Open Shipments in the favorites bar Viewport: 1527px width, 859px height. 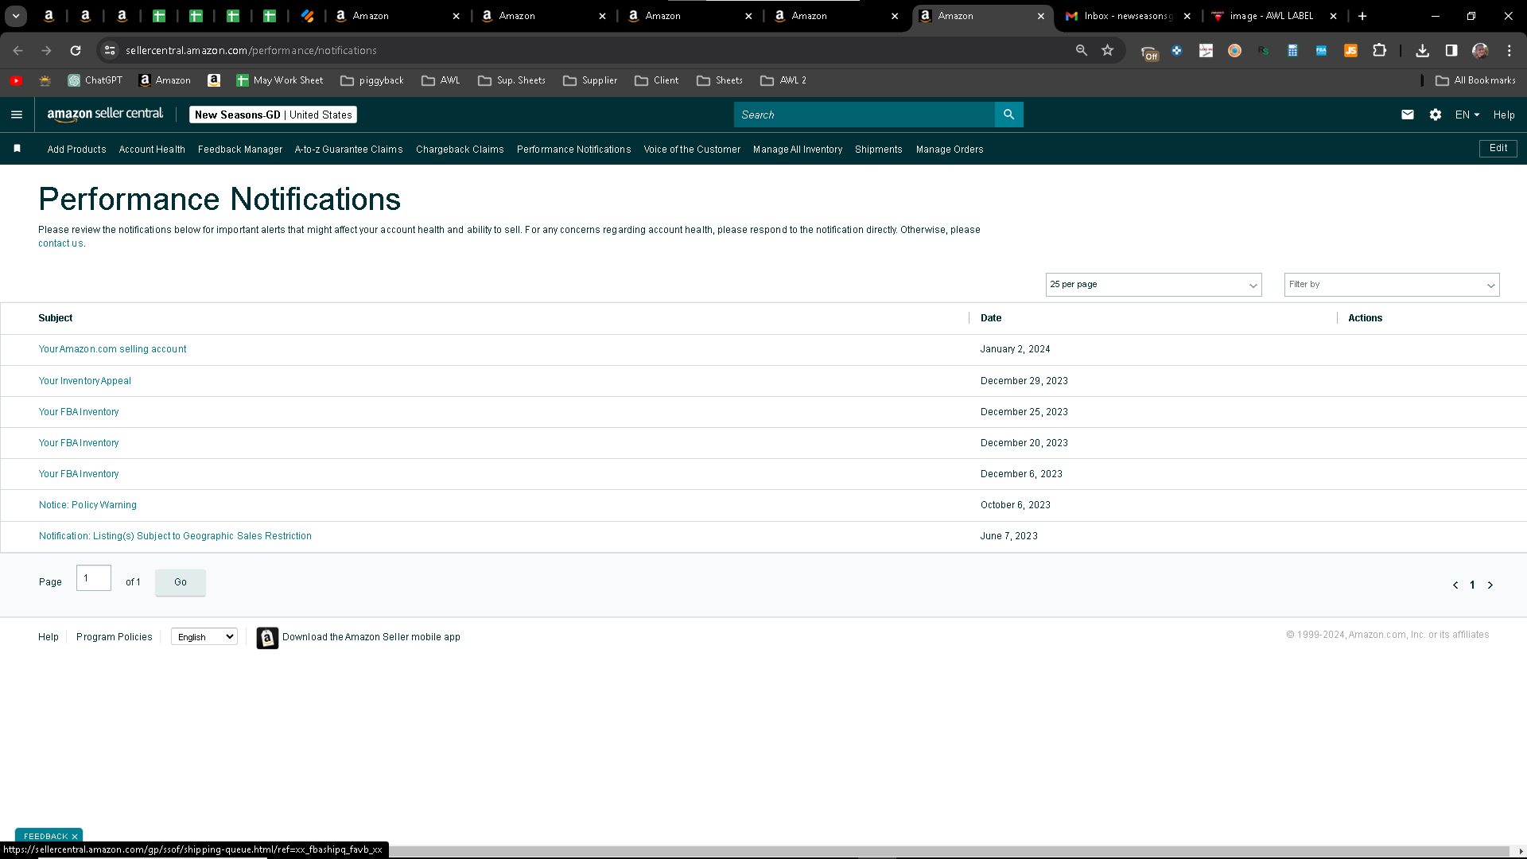click(879, 150)
